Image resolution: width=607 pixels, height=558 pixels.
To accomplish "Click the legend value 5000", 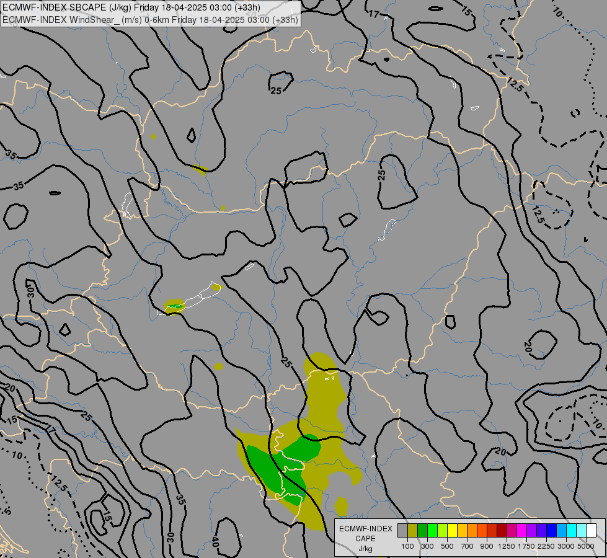I will (586, 546).
